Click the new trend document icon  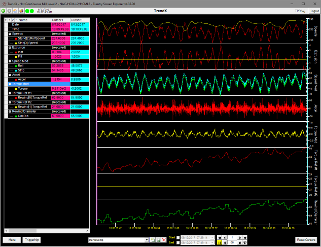click(x=153, y=240)
